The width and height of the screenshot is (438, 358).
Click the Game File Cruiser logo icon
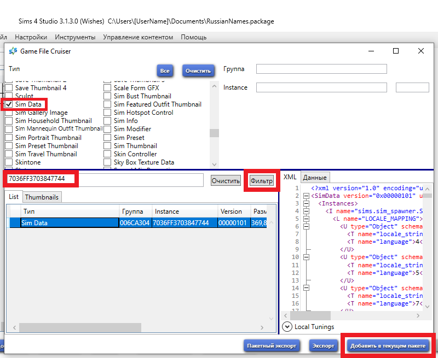[x=13, y=51]
